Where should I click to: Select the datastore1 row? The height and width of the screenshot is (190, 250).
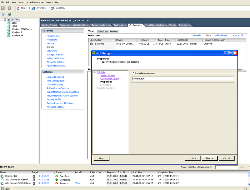(167, 44)
